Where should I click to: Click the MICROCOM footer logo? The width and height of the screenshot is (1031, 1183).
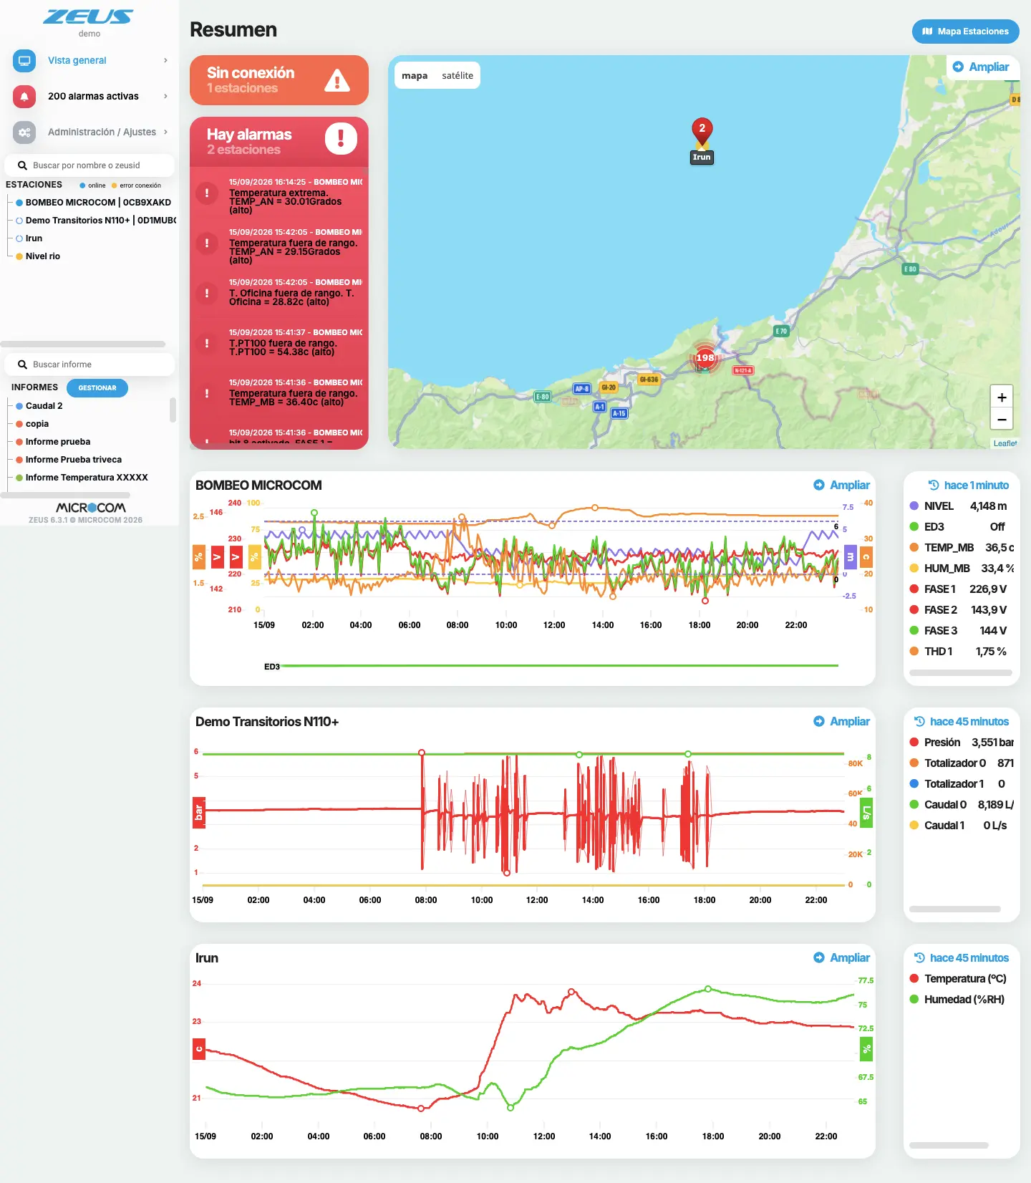click(x=90, y=507)
